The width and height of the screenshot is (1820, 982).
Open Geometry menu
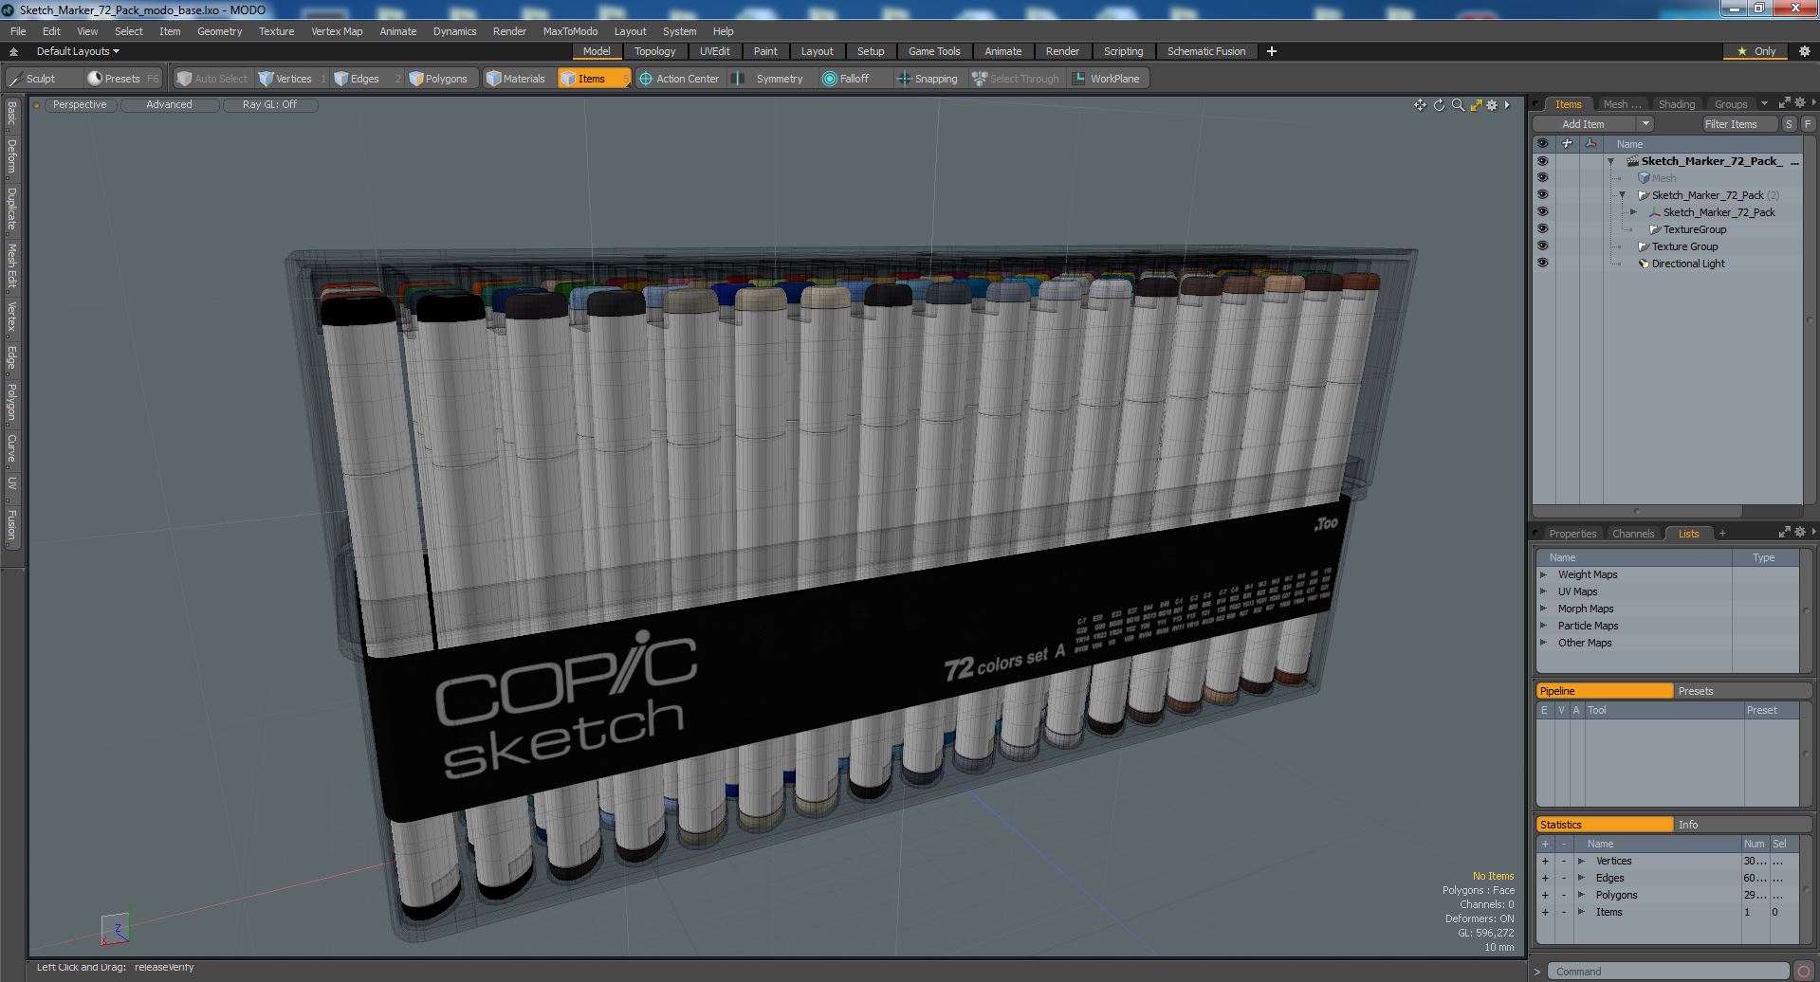click(x=219, y=31)
